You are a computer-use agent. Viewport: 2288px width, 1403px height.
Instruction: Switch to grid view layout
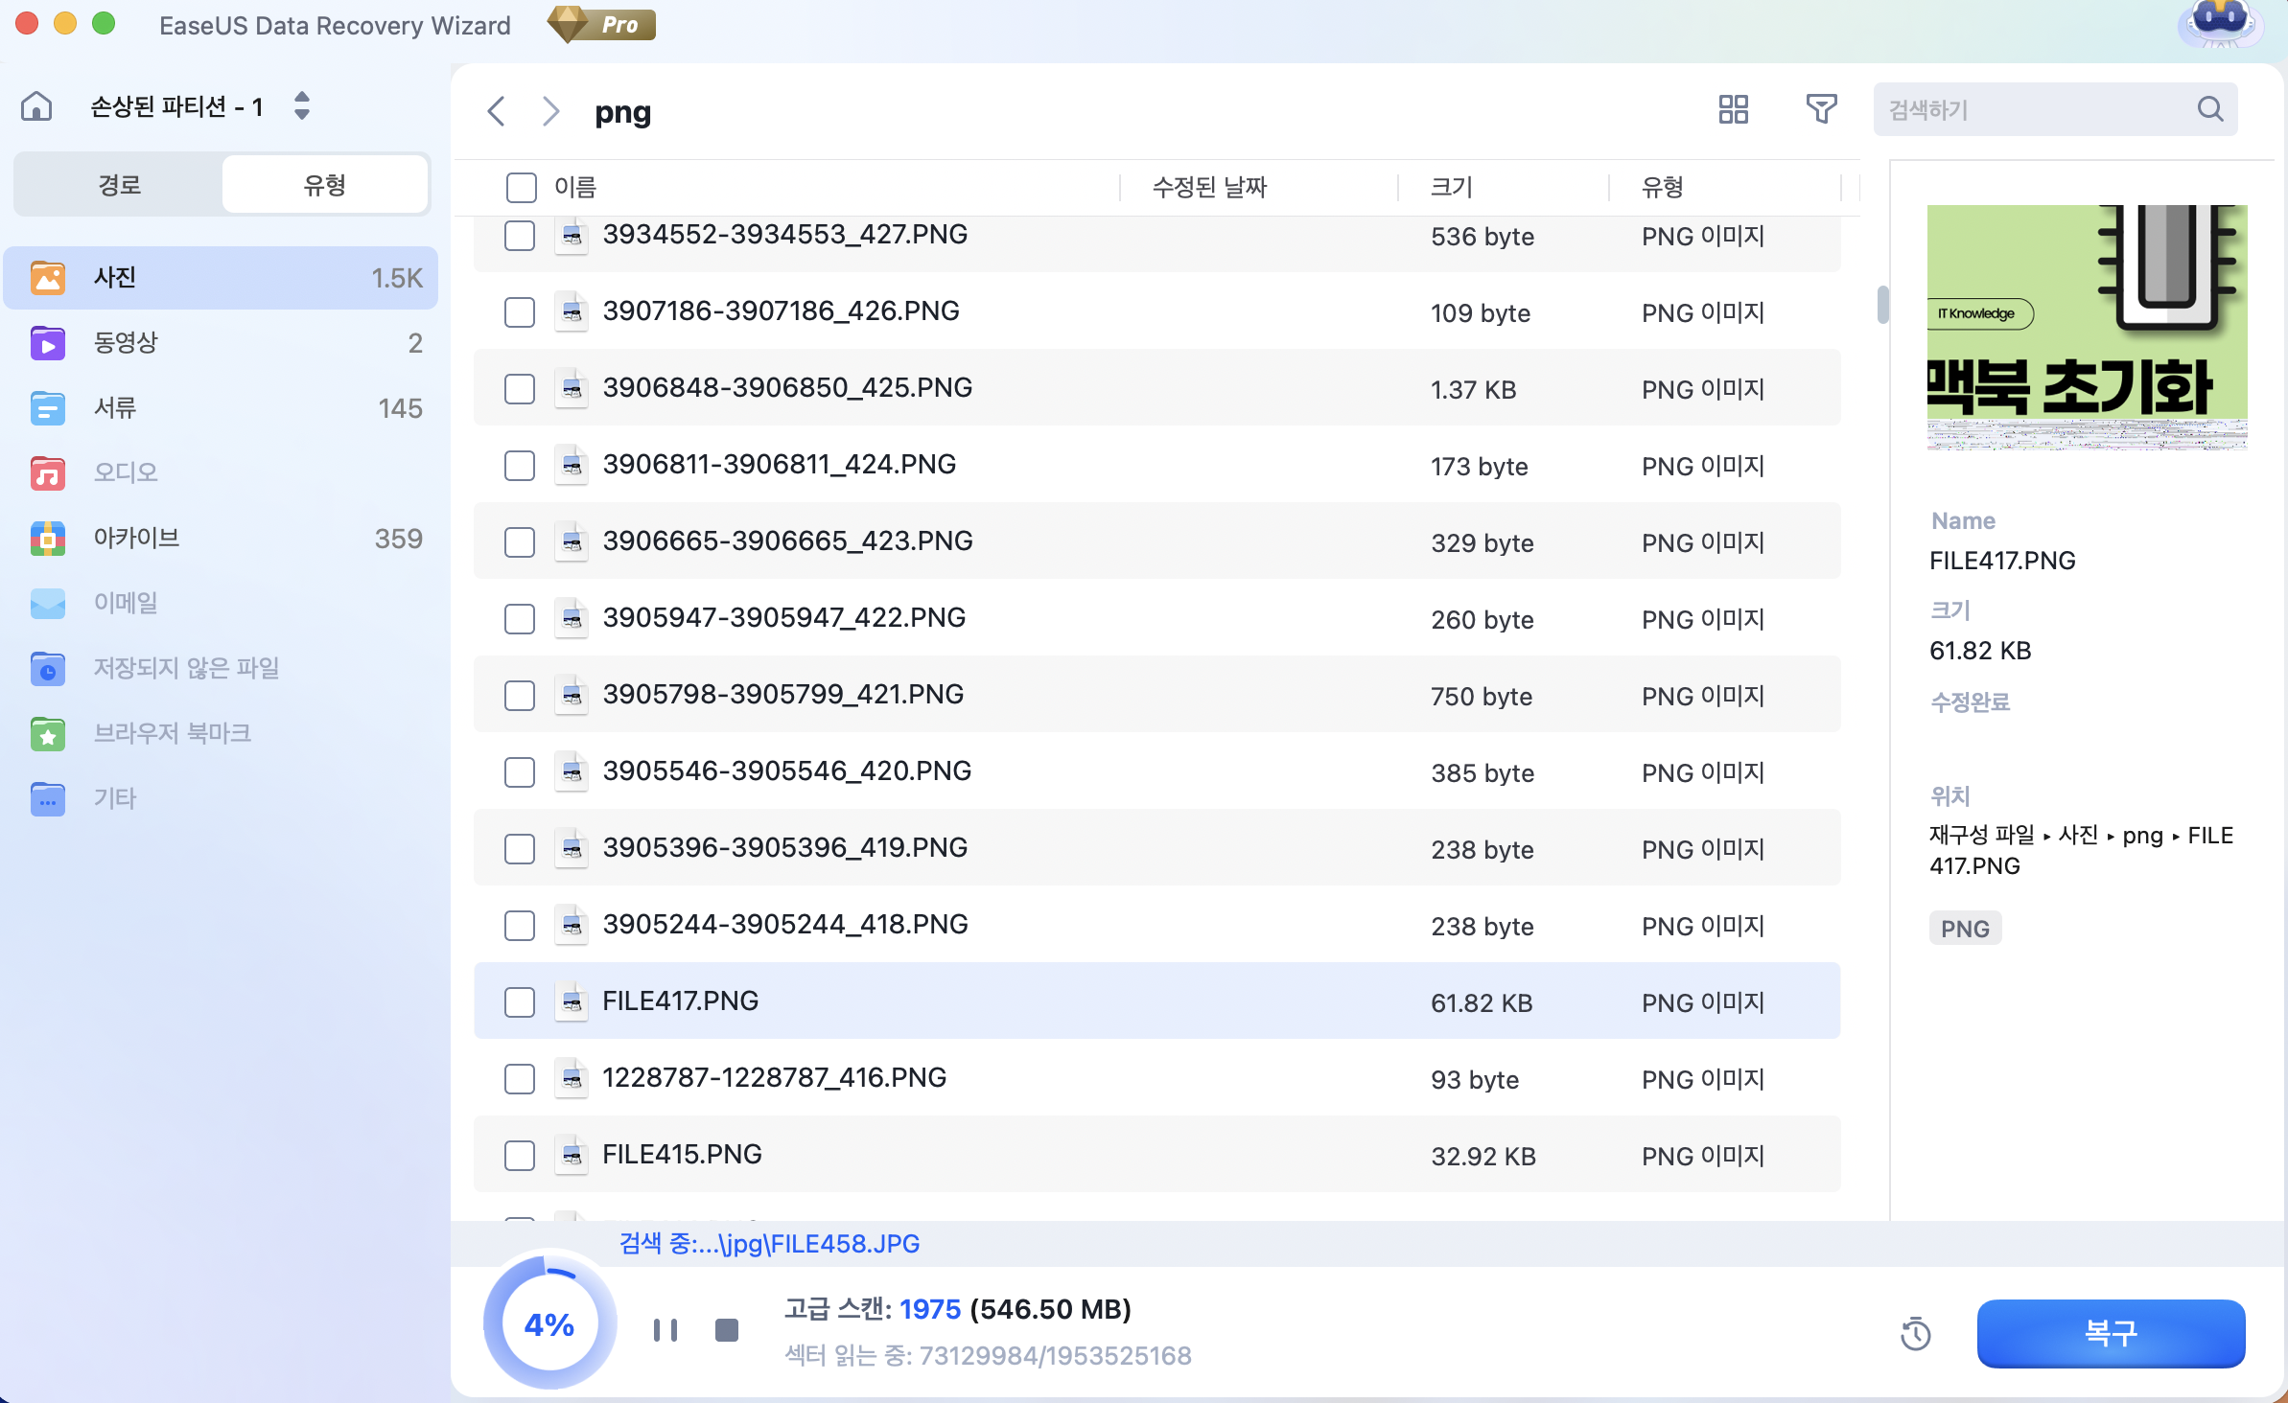point(1733,109)
